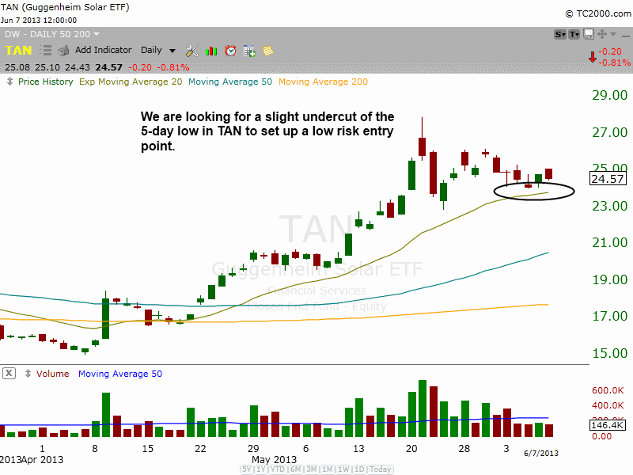
Task: Minimize the chart pane with the dash icon
Action: 625,36
